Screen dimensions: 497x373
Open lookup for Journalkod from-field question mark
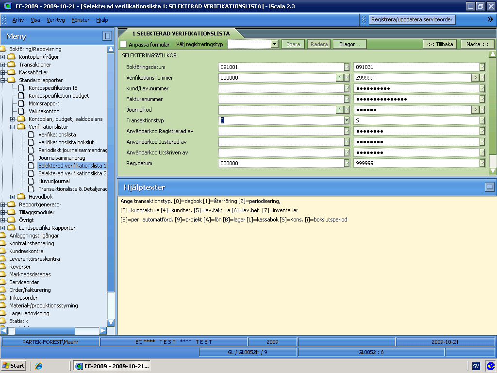(x=339, y=110)
